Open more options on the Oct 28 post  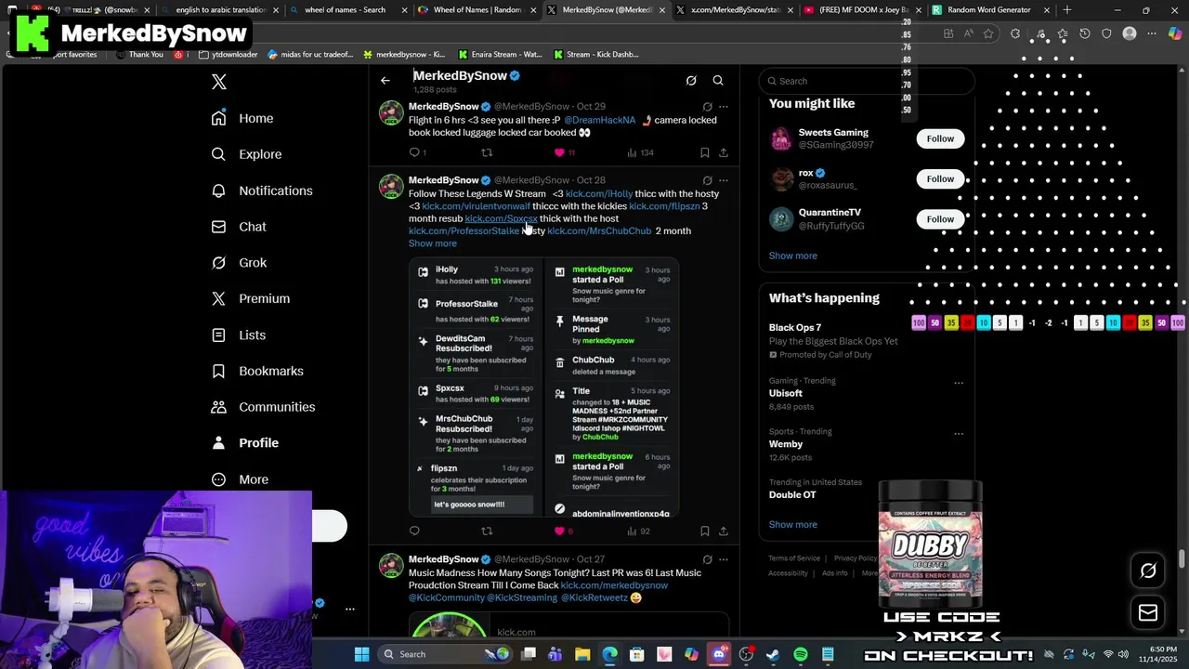point(724,180)
